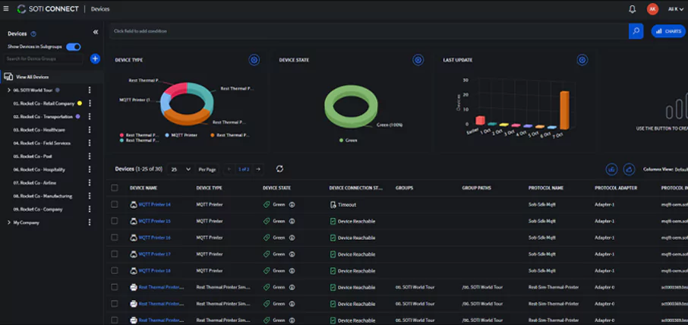Add a new device group
This screenshot has height=325, width=688.
(x=95, y=58)
